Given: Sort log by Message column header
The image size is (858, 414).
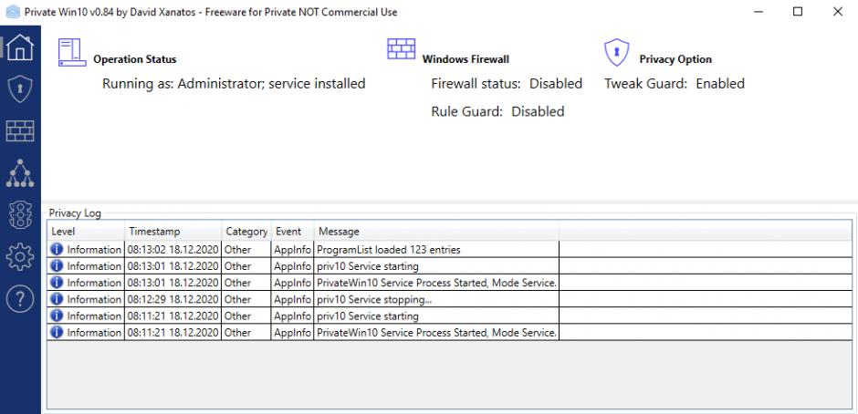Looking at the screenshot, I should click(x=436, y=232).
